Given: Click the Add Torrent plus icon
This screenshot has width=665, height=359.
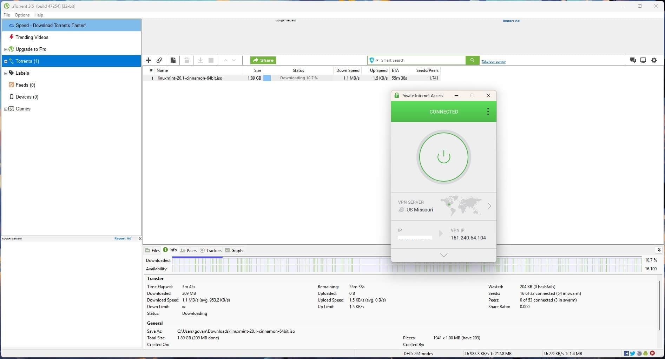Looking at the screenshot, I should click(149, 60).
